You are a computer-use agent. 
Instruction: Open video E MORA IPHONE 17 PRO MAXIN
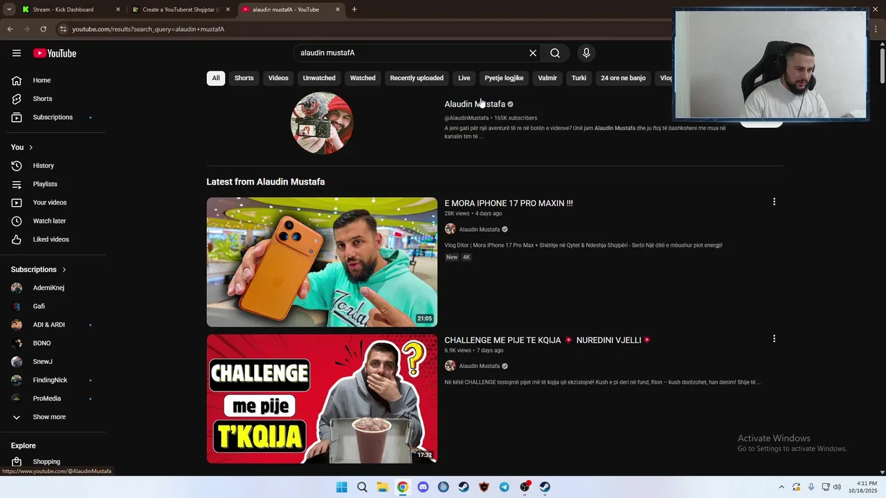click(x=509, y=203)
